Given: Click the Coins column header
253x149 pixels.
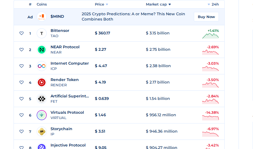Looking at the screenshot, I should [x=42, y=4].
